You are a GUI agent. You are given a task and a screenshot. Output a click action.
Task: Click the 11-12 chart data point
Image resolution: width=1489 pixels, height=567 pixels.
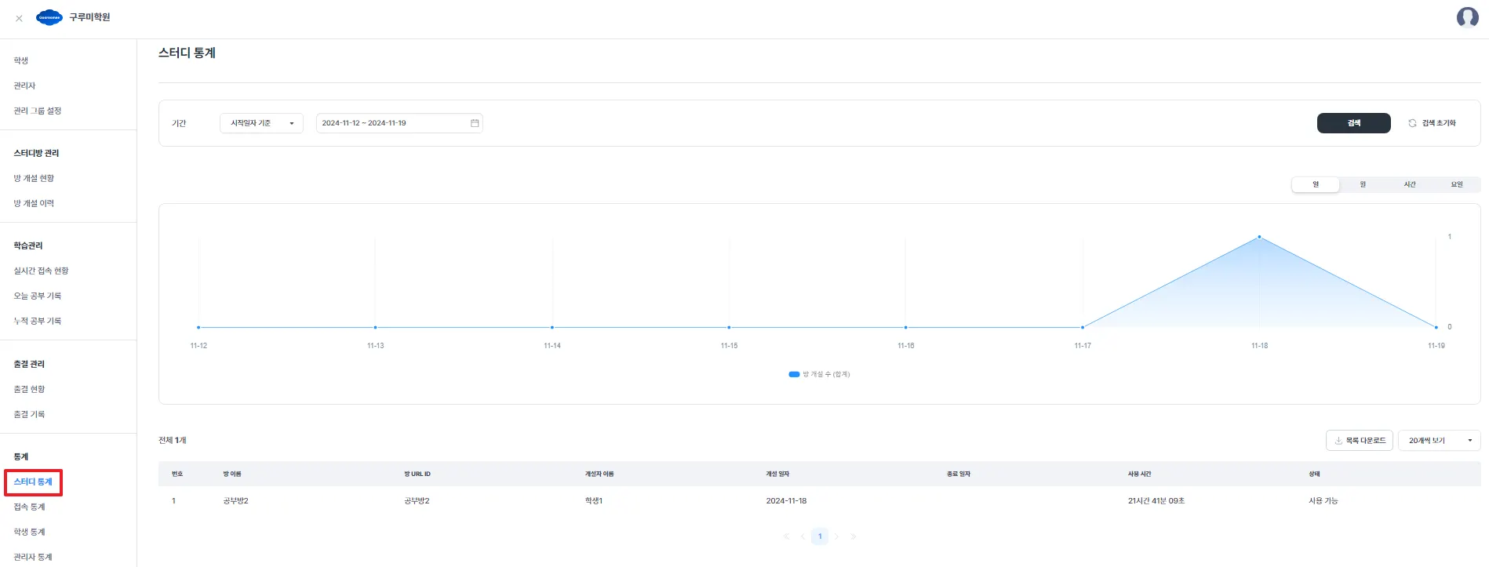pyautogui.click(x=198, y=327)
